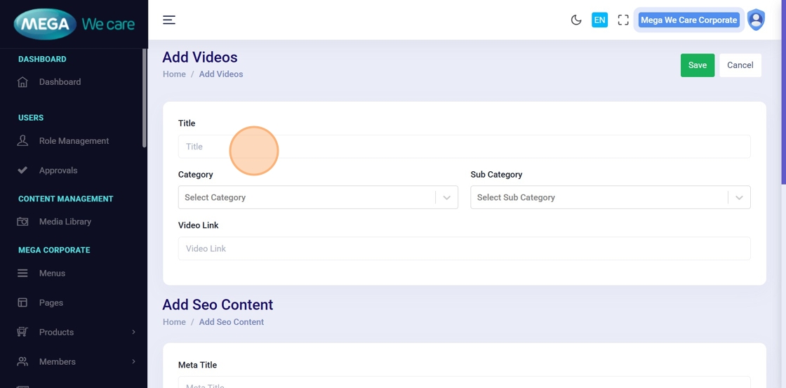Focus the Video Link input field
786x388 pixels.
click(x=464, y=249)
